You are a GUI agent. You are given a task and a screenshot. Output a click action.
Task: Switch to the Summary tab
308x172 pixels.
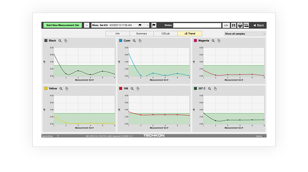coord(141,34)
